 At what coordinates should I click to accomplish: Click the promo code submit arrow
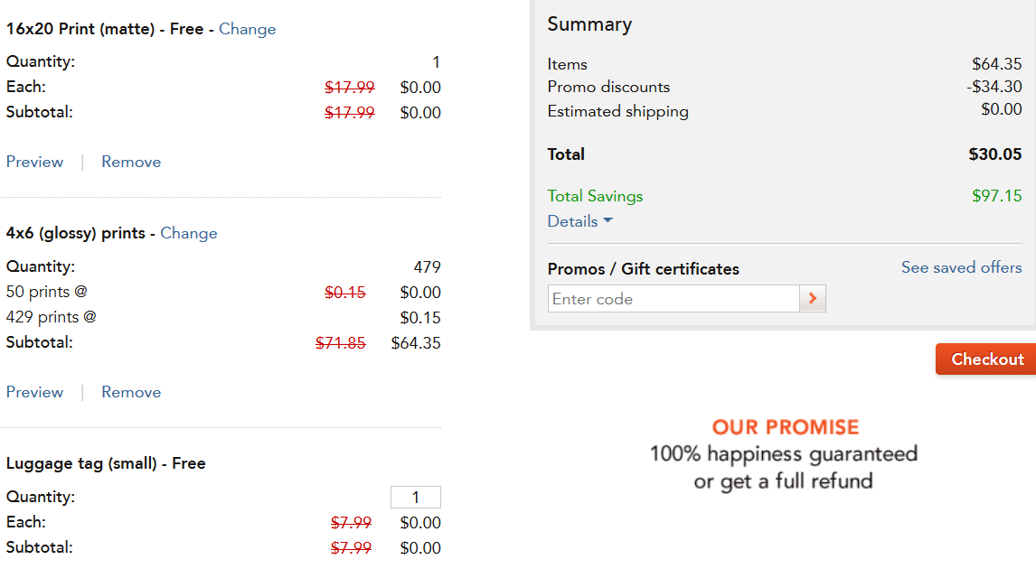tap(812, 298)
